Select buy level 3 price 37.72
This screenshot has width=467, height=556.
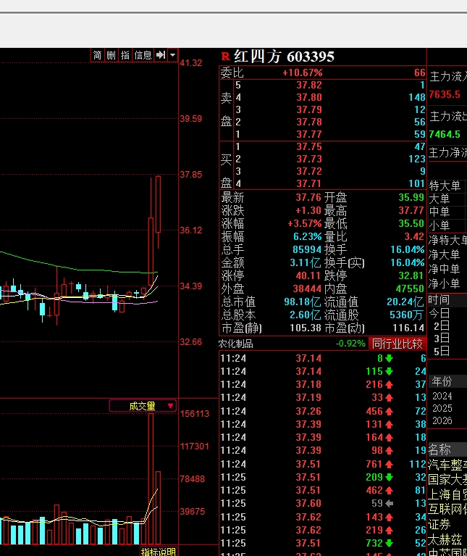(309, 171)
